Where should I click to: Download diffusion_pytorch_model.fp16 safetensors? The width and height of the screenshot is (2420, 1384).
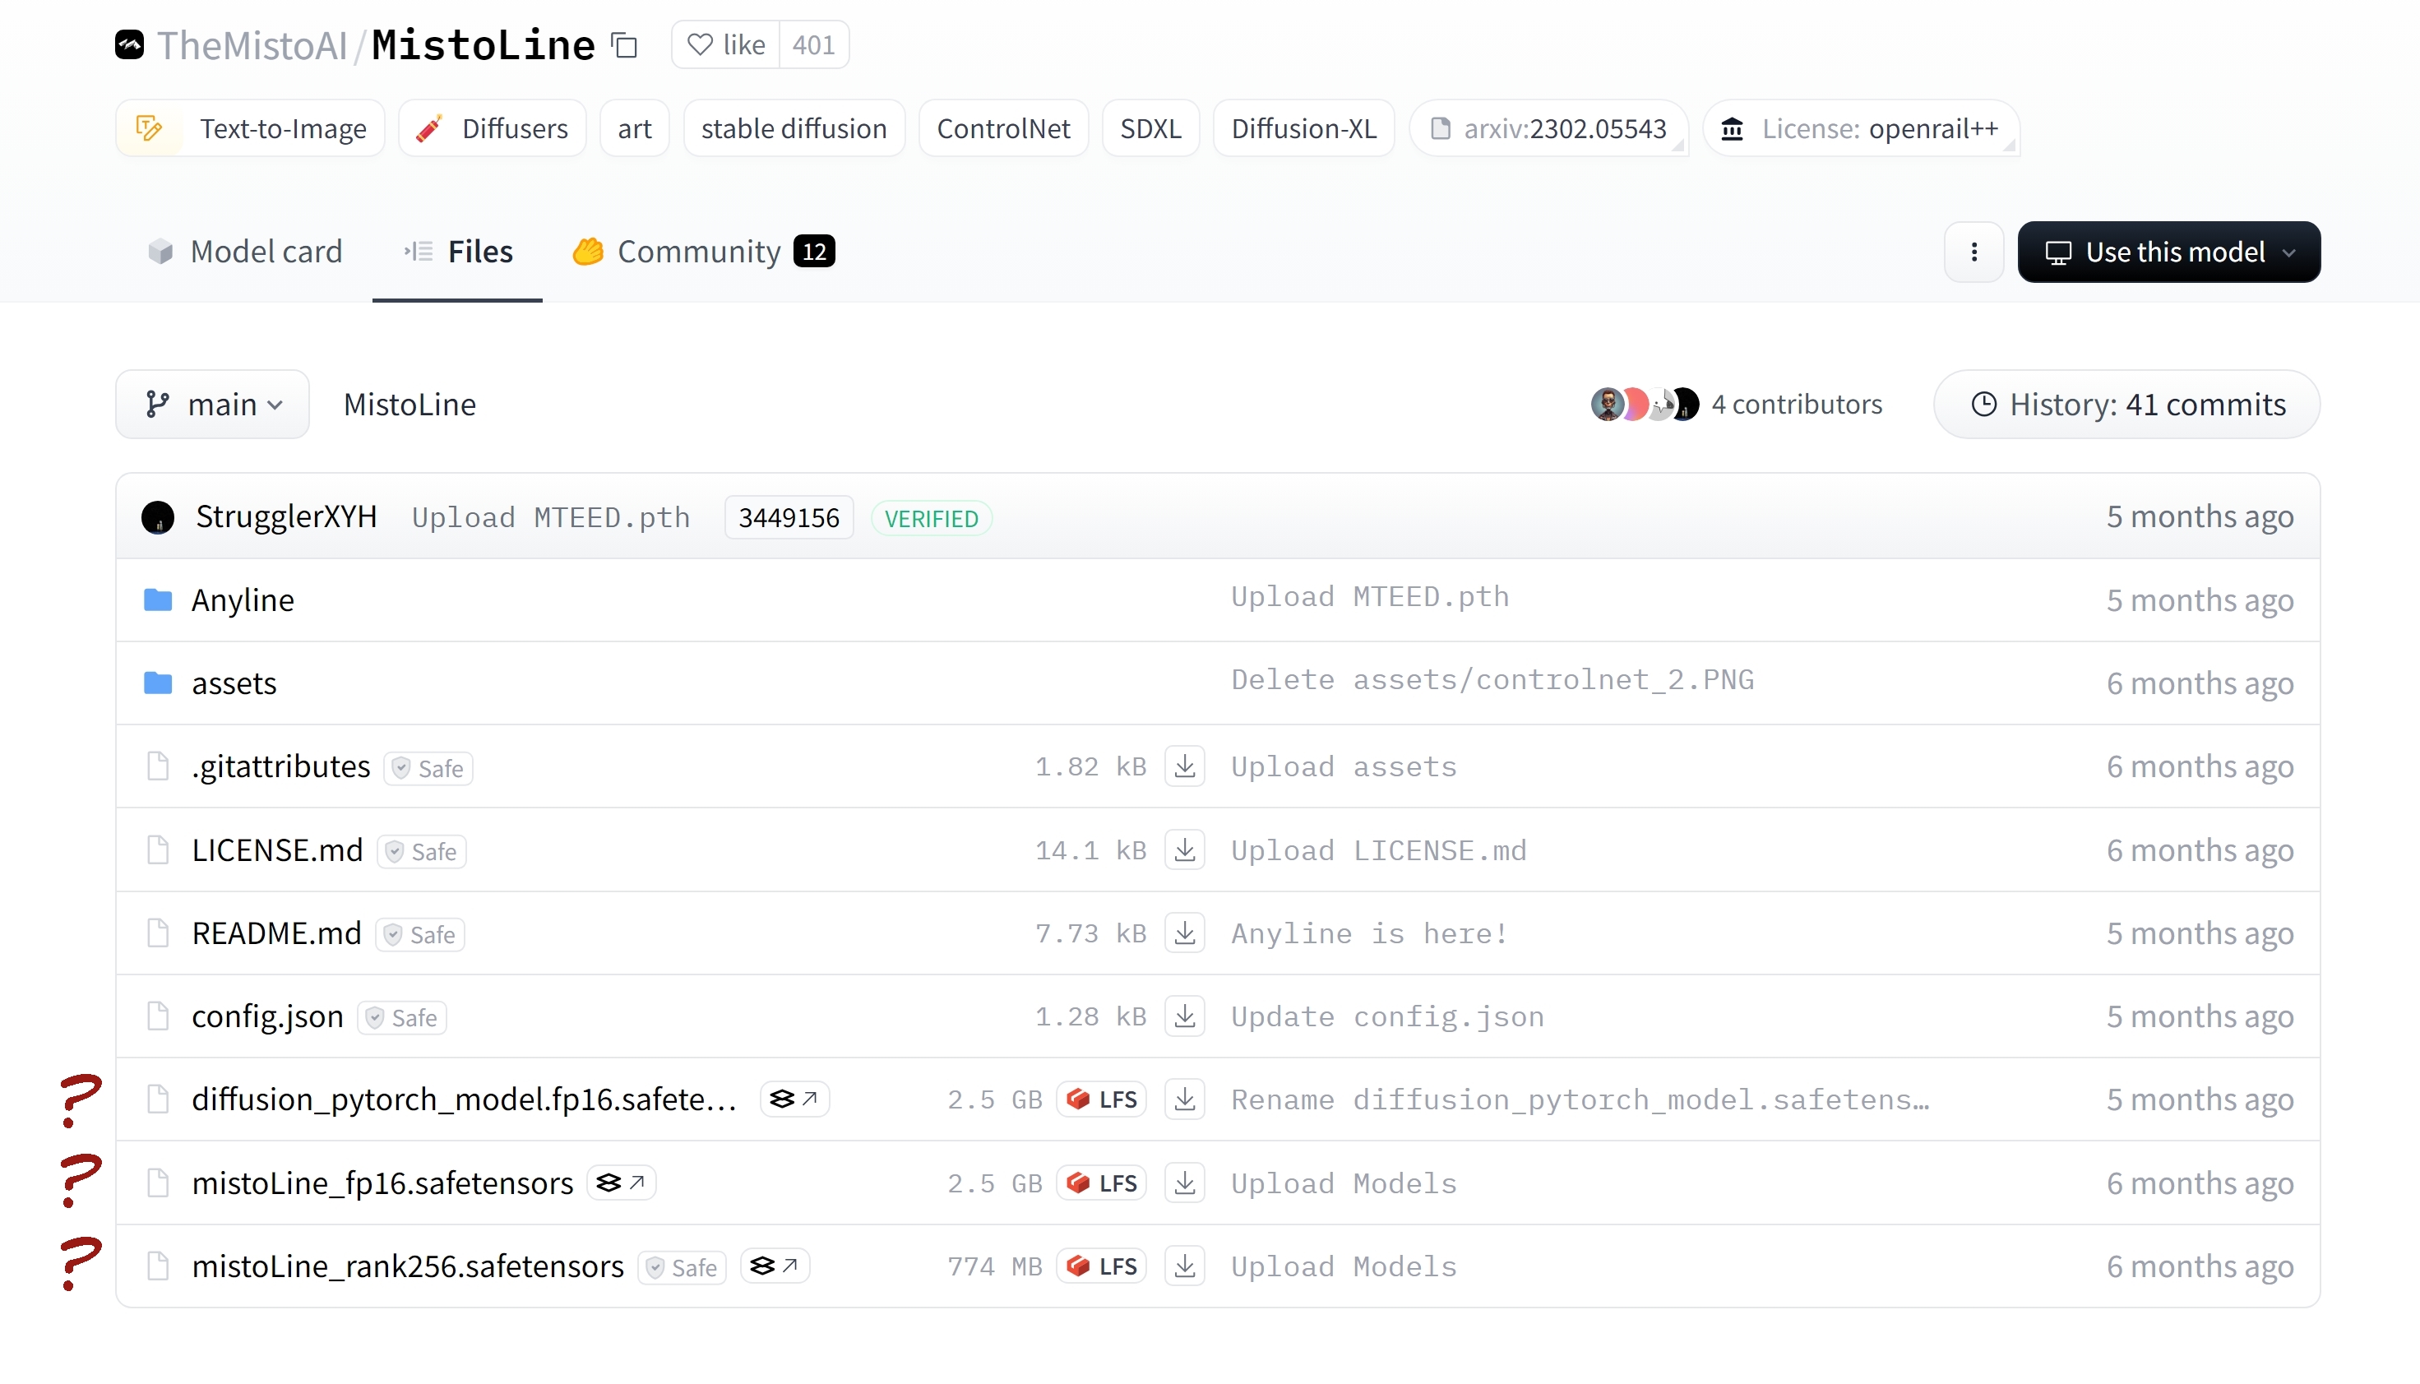[x=1184, y=1099]
